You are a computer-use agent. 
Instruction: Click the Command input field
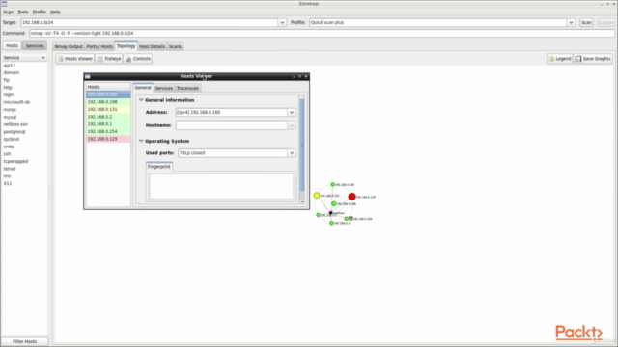(322, 33)
